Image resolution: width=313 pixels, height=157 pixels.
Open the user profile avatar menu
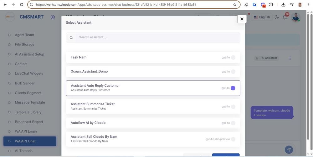click(x=295, y=17)
